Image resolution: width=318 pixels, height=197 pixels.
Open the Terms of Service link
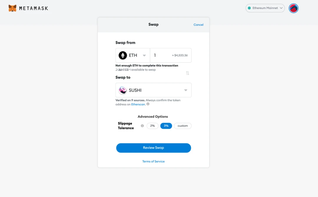click(153, 161)
